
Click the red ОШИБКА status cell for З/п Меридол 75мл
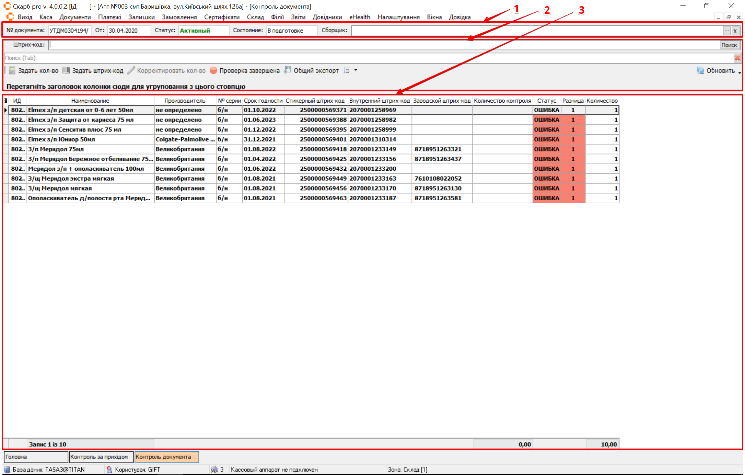tap(547, 149)
